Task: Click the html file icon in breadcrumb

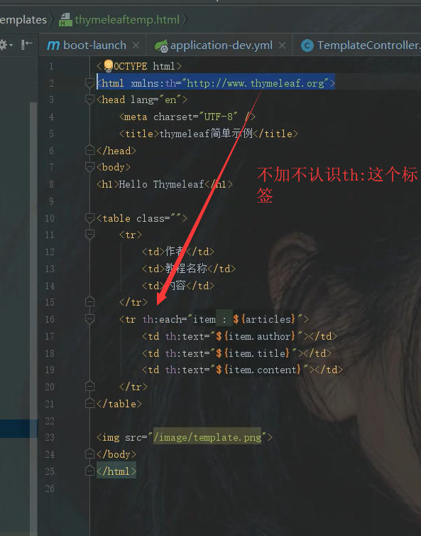Action: (x=65, y=20)
